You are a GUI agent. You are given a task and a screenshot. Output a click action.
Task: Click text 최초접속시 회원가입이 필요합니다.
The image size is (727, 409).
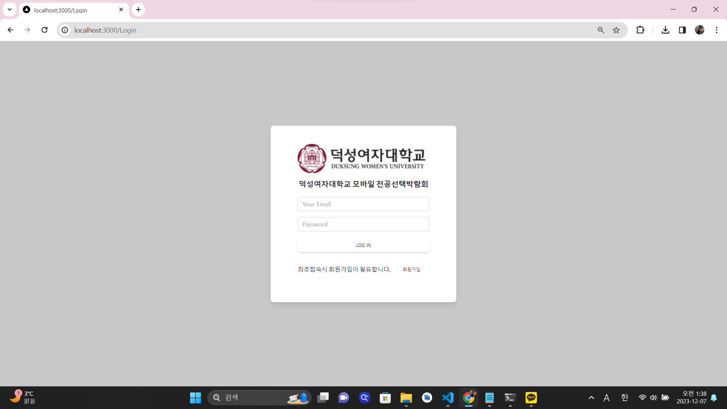coord(344,269)
